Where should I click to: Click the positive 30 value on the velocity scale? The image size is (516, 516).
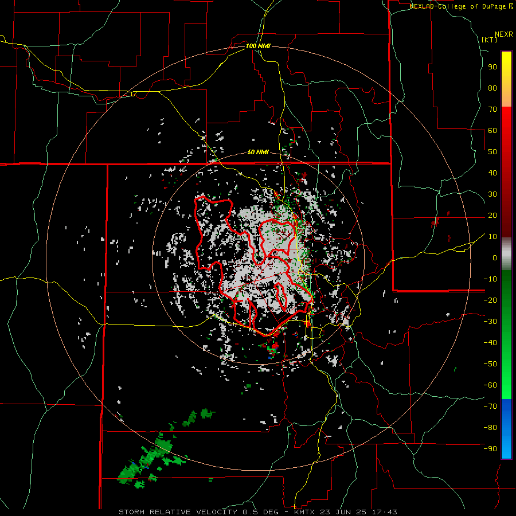(492, 194)
